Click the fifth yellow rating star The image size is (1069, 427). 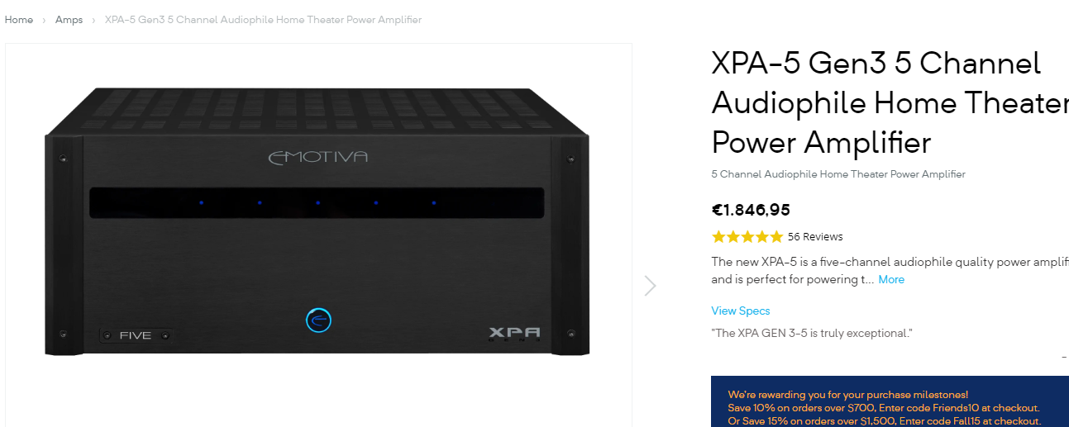pyautogui.click(x=776, y=237)
